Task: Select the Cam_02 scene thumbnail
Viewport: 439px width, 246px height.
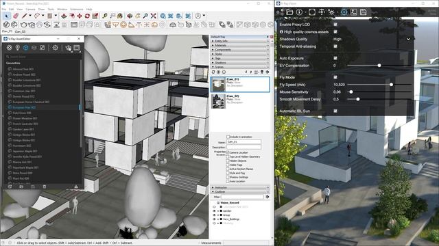Action: pos(218,101)
